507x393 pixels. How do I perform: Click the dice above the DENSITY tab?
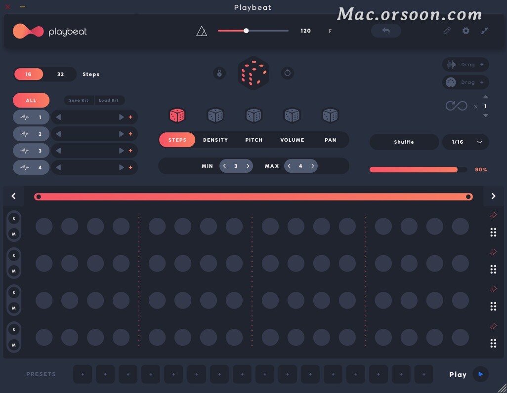(x=215, y=116)
